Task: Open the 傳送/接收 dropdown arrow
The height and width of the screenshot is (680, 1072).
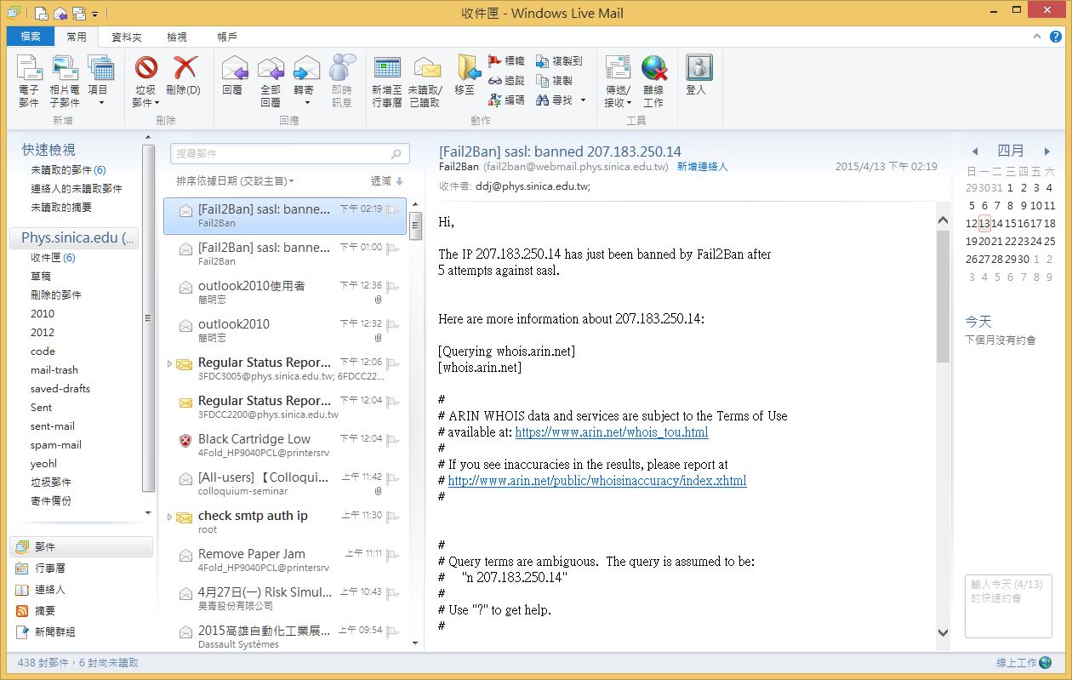Action: pos(630,103)
